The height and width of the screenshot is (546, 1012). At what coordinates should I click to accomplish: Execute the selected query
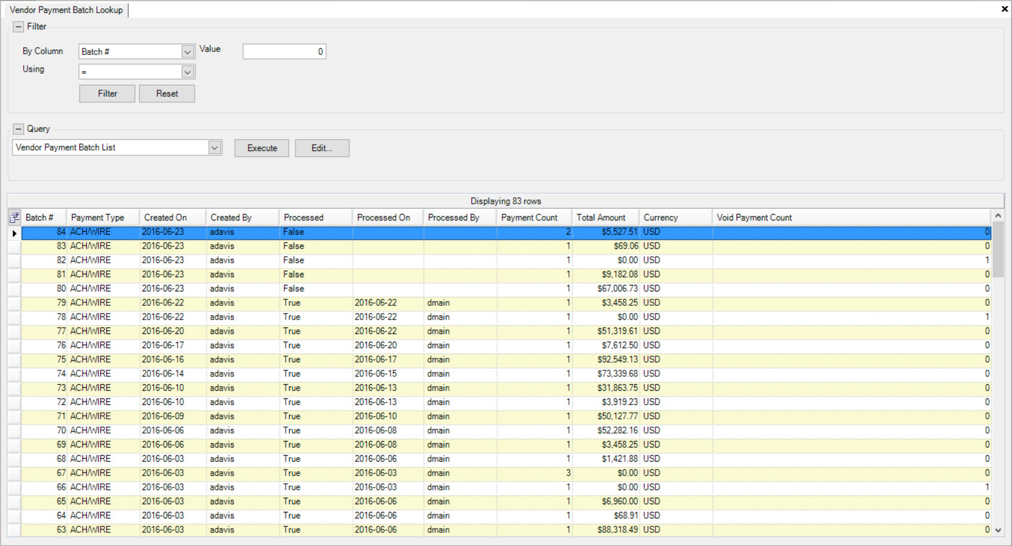[x=261, y=148]
